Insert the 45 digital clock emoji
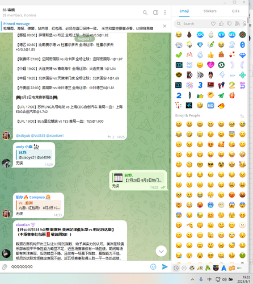Viewport: 253px width, 284px height. [x=189, y=105]
